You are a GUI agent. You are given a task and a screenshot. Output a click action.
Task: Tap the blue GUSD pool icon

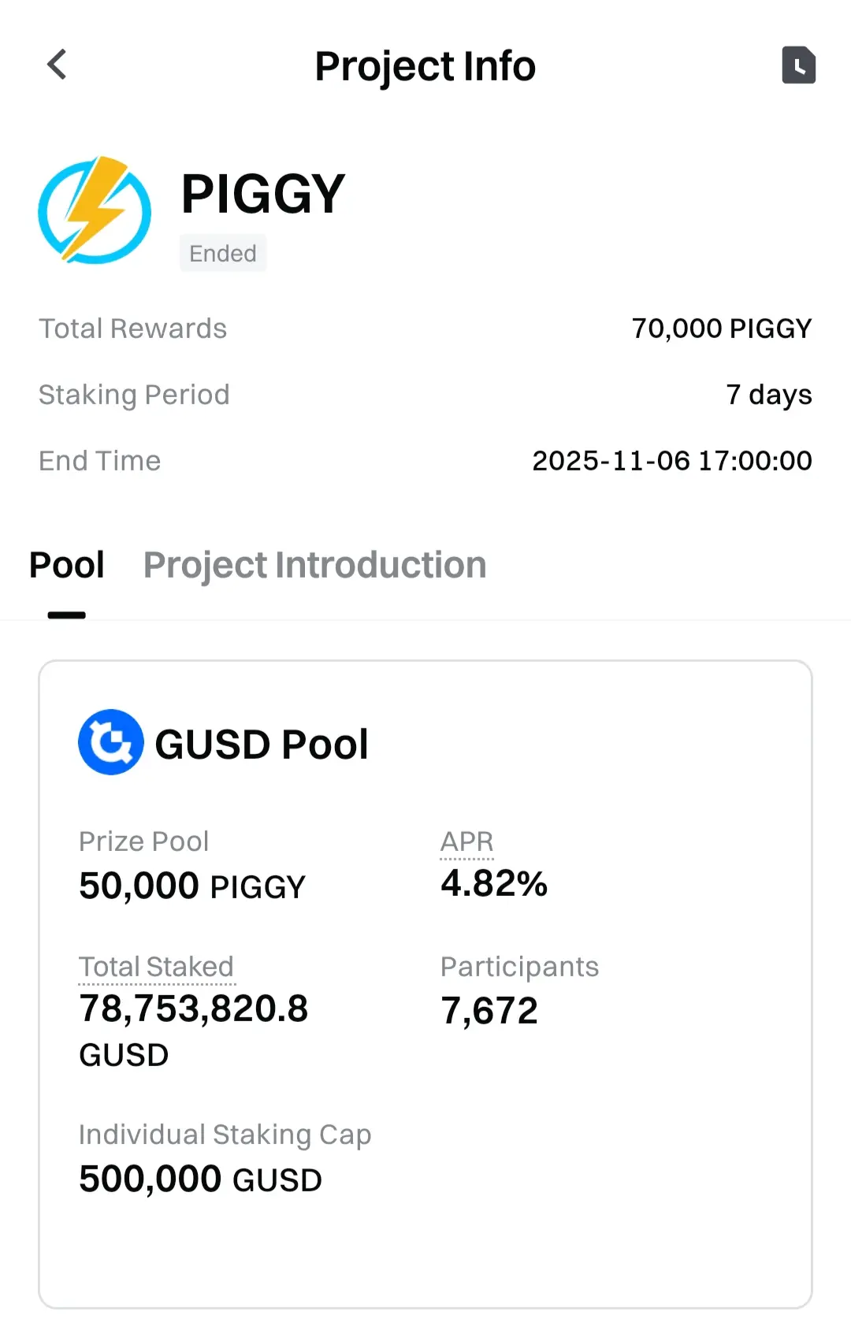point(111,742)
